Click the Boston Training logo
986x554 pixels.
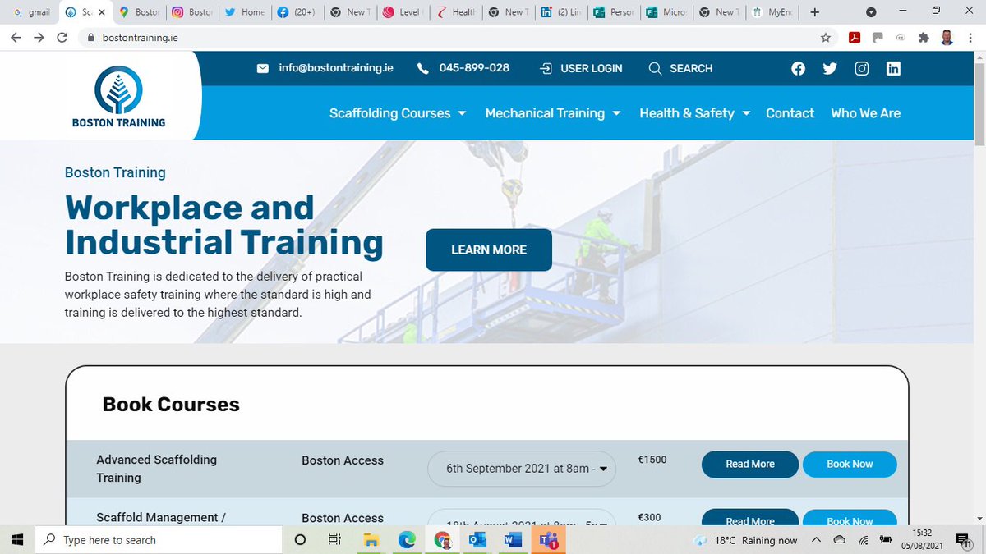118,96
